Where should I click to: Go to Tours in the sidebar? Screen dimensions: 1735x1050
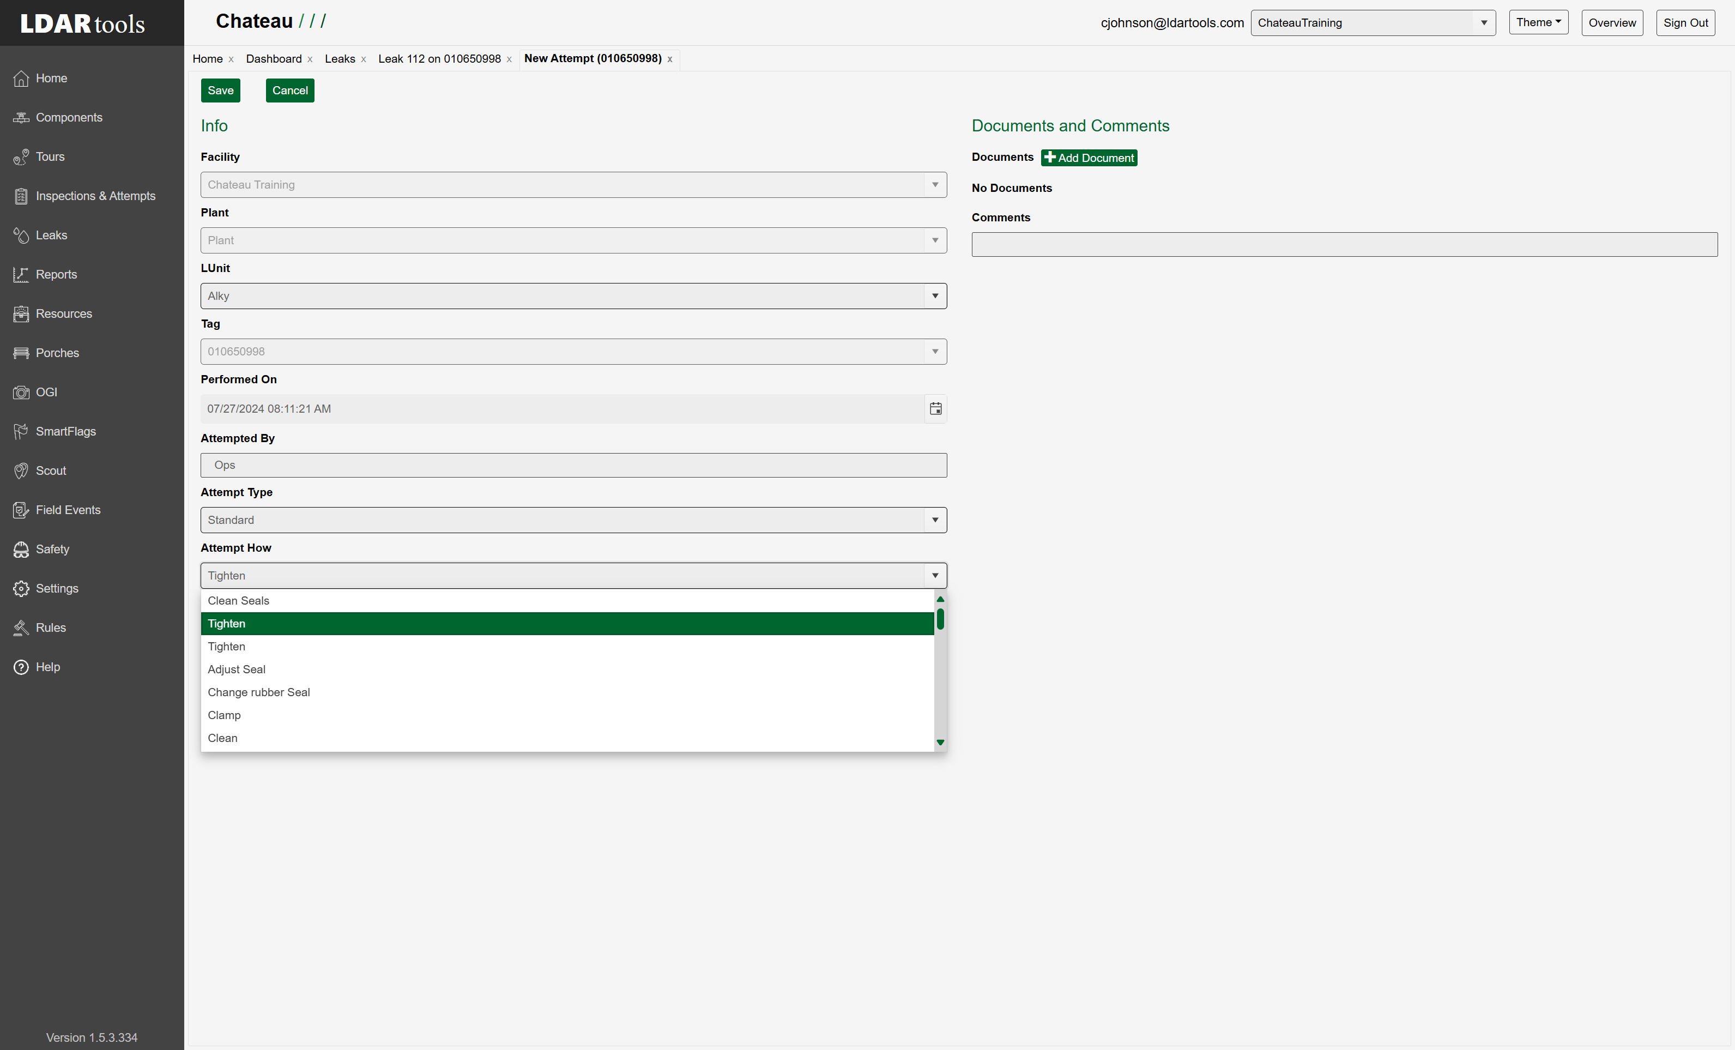point(39,156)
